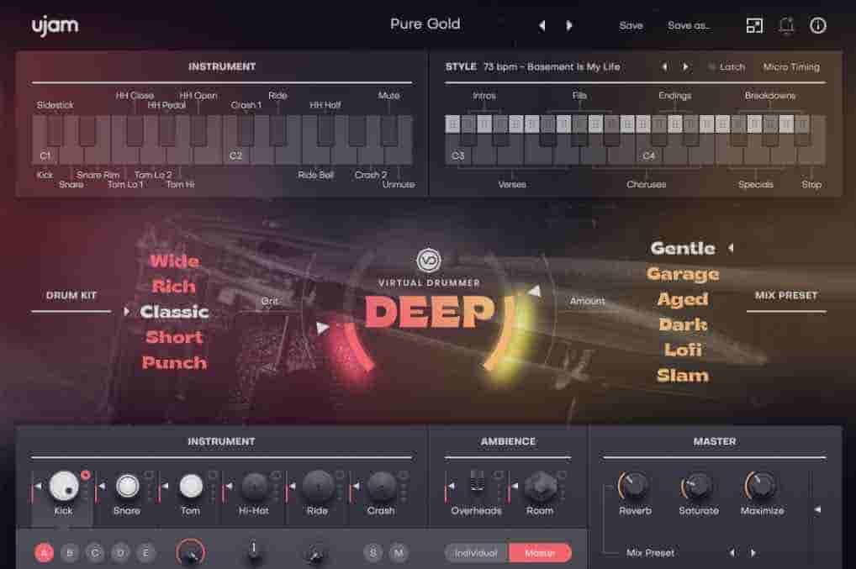
Task: Choose the Wide drum kit
Action: (x=175, y=261)
